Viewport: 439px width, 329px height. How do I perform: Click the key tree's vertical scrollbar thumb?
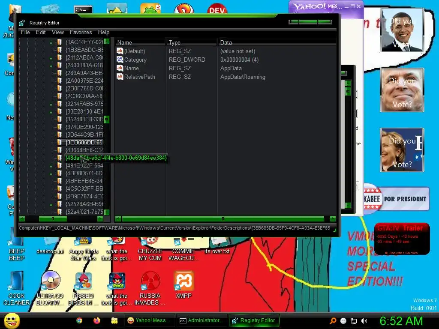[x=106, y=120]
